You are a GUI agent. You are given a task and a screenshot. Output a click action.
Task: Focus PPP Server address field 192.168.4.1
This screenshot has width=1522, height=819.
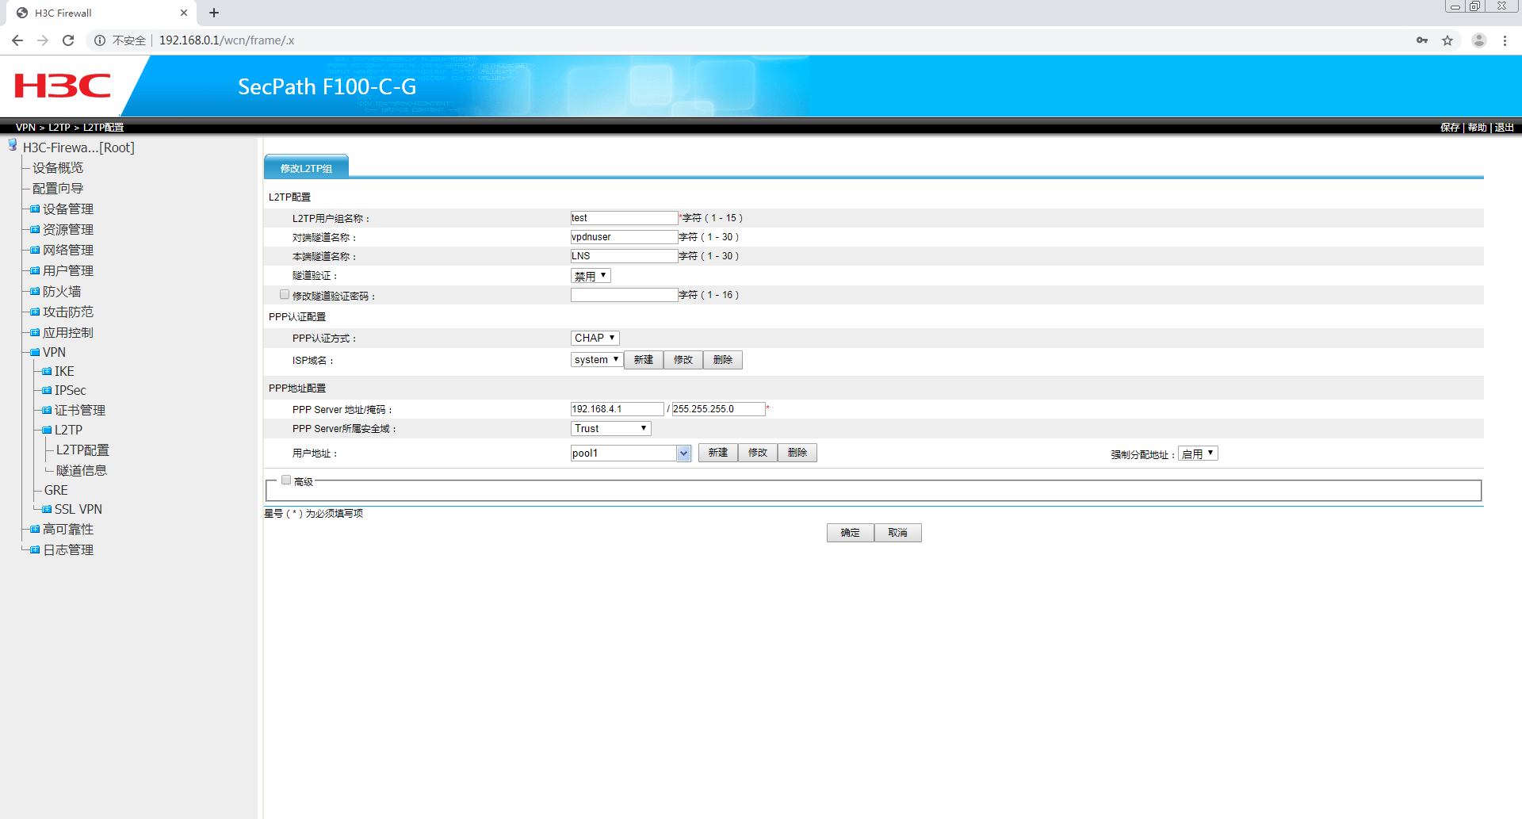click(x=618, y=409)
